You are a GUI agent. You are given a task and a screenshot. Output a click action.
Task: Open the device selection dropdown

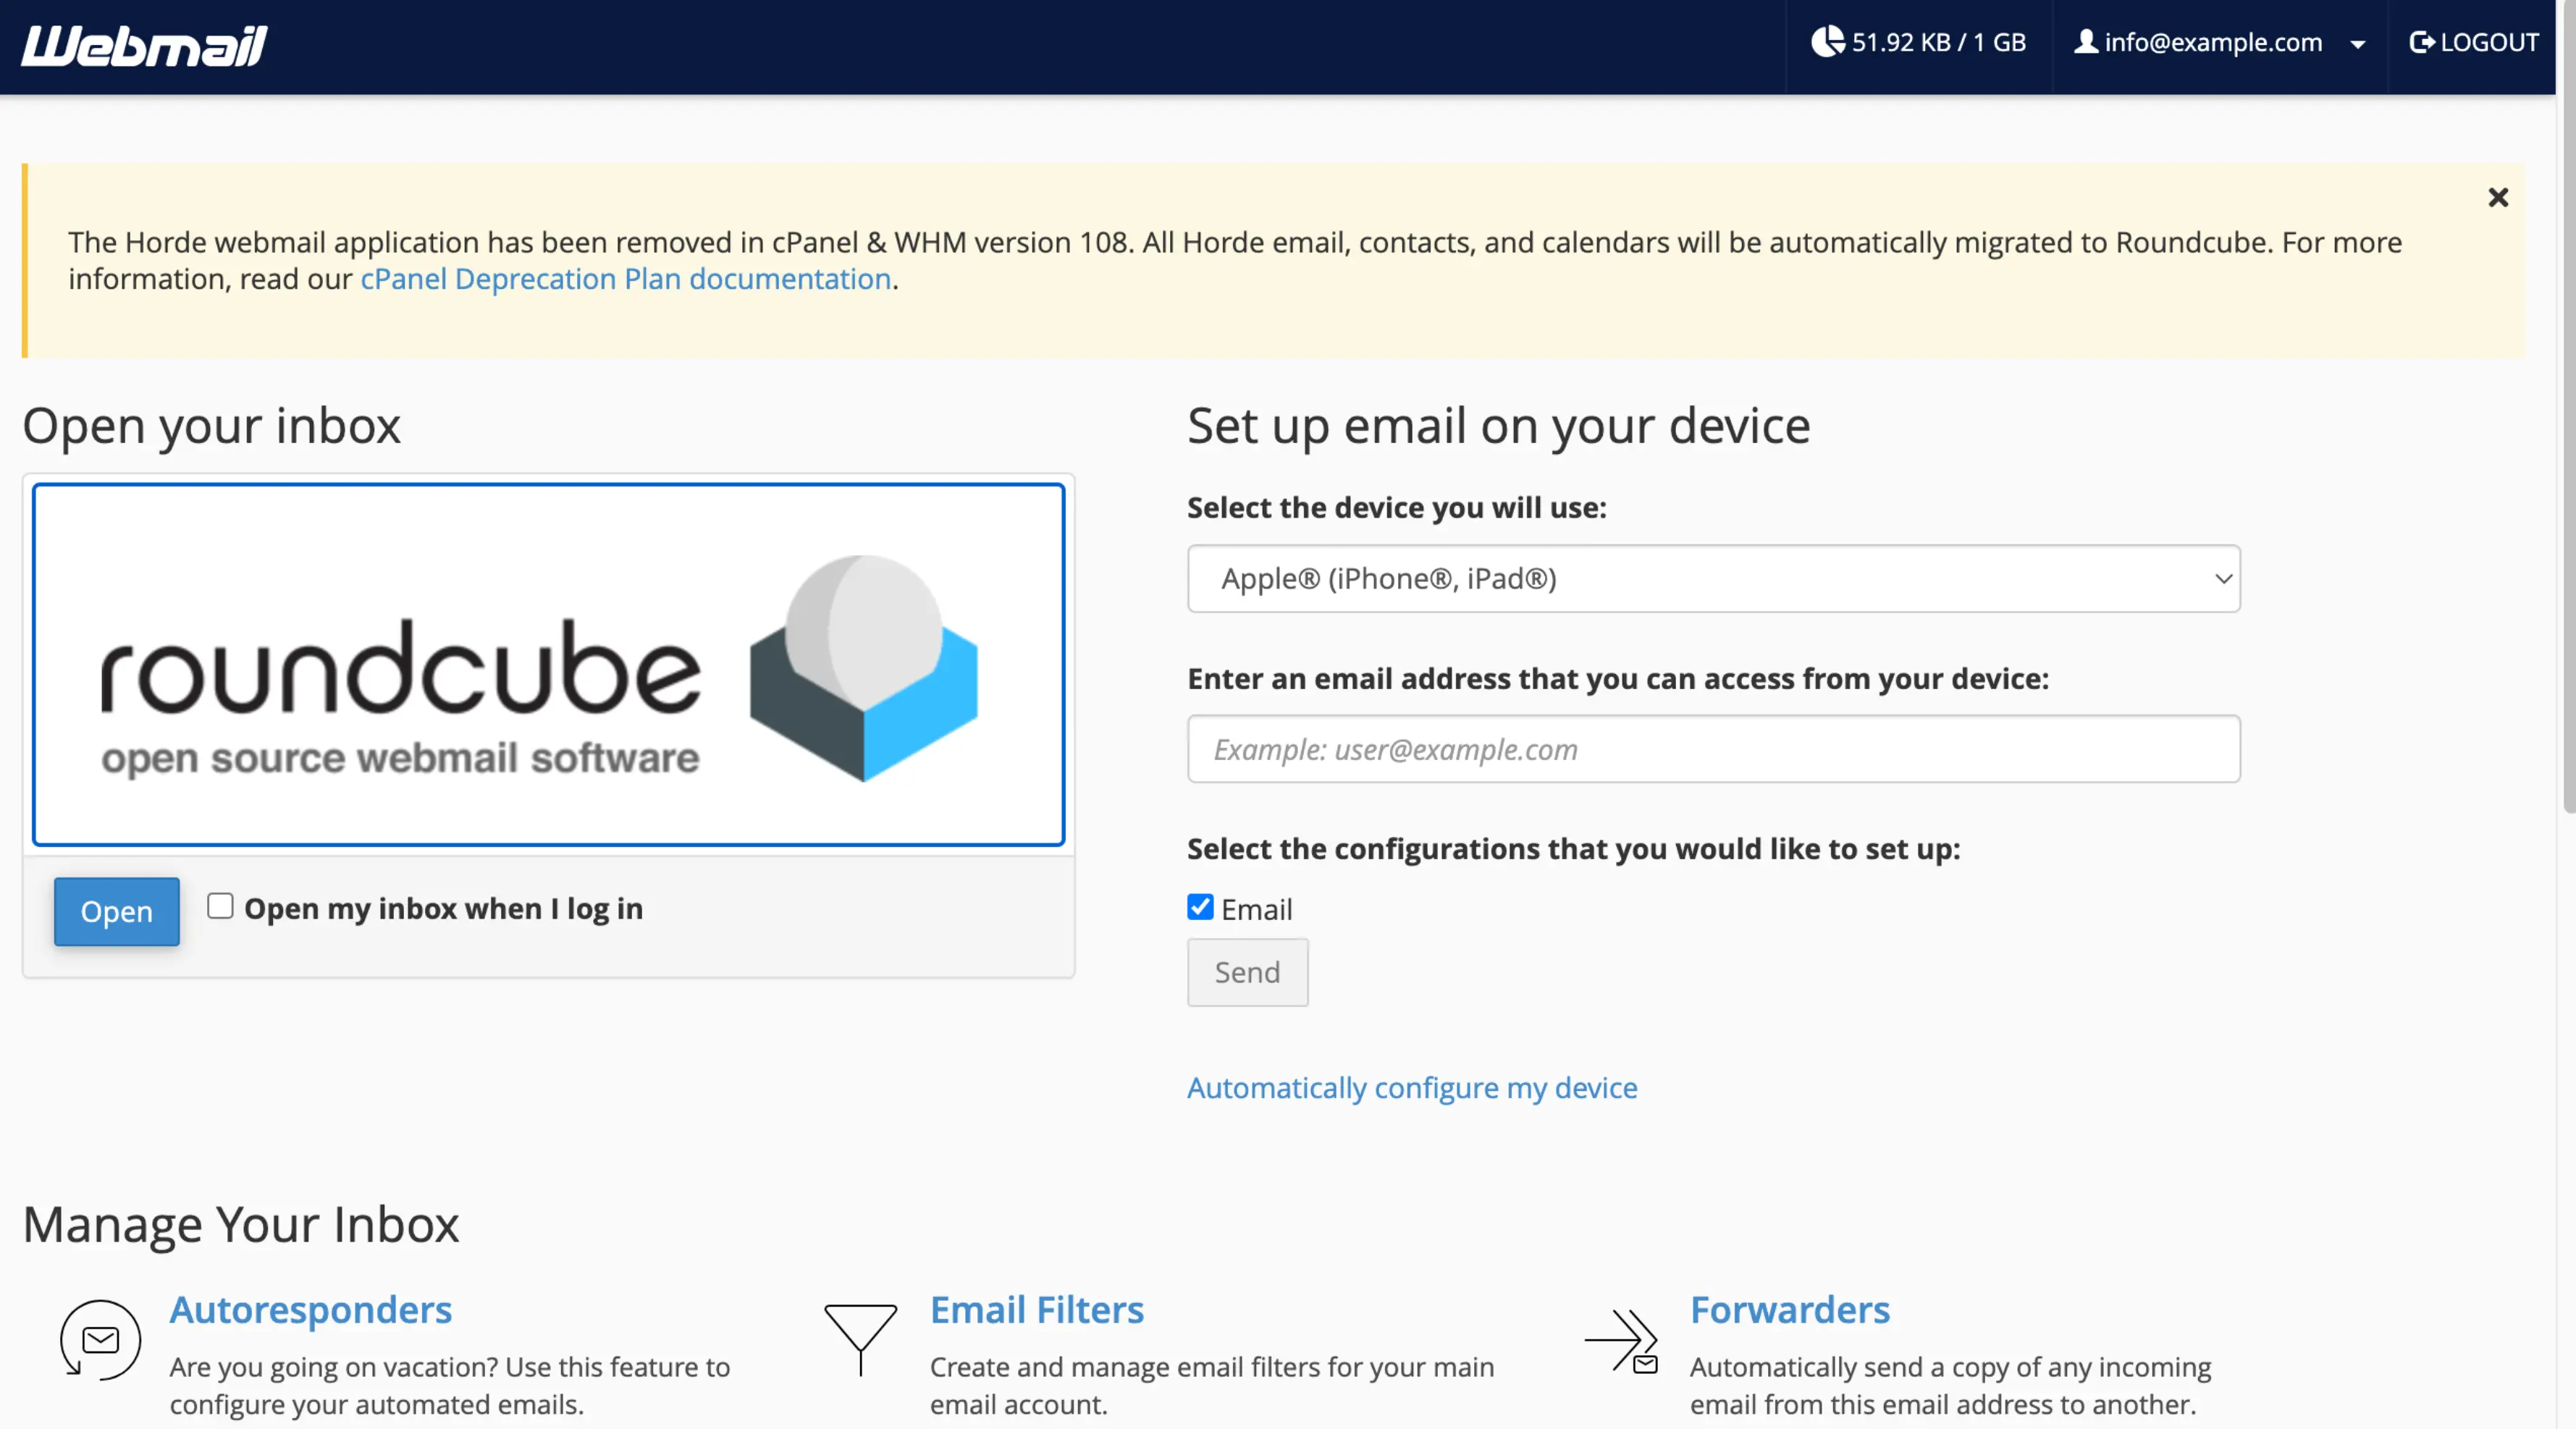click(1714, 578)
